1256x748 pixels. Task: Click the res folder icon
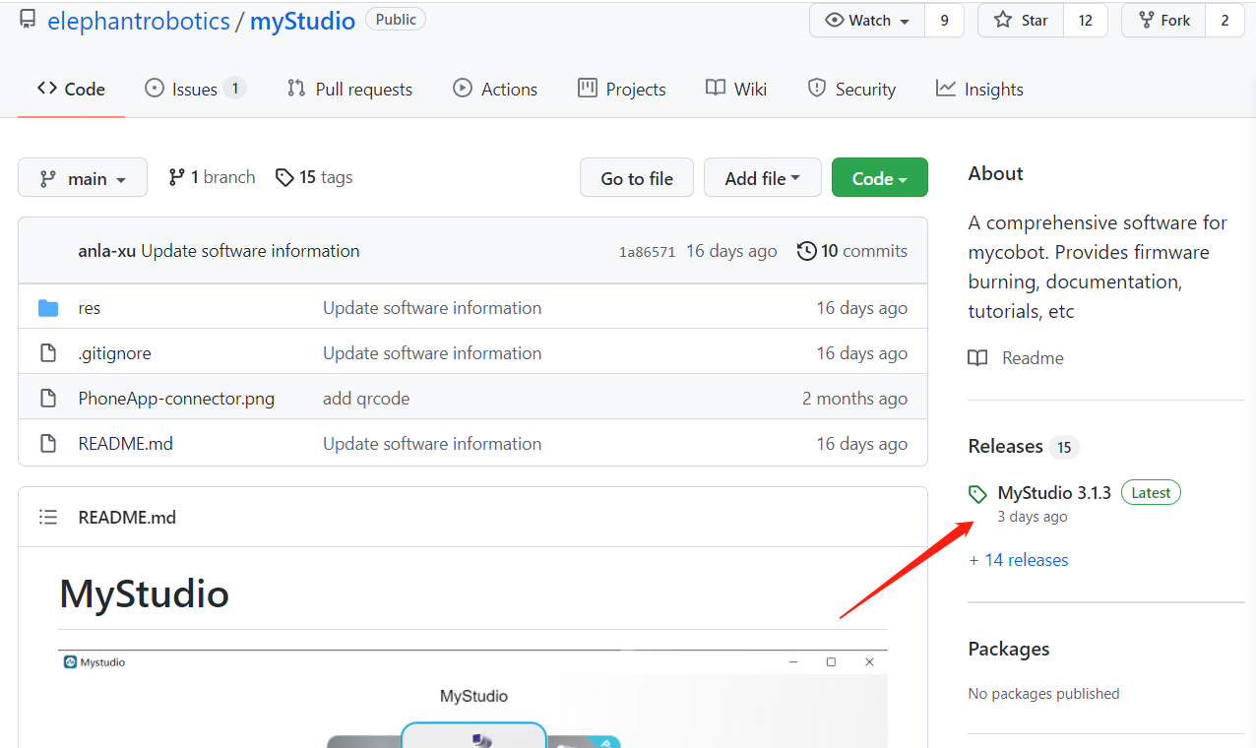coord(48,308)
